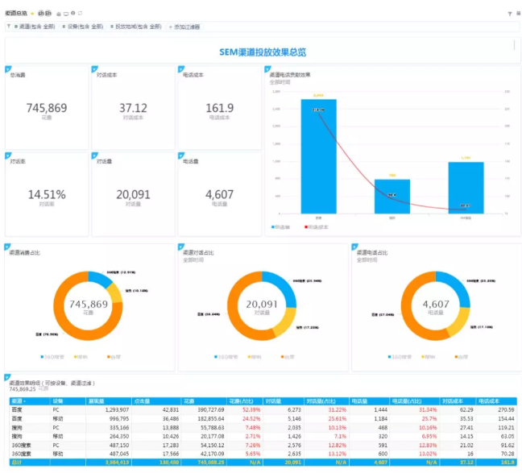The width and height of the screenshot is (522, 473).
Task: Click filter badge on 渠道电话占比 chart
Action: coord(354,245)
